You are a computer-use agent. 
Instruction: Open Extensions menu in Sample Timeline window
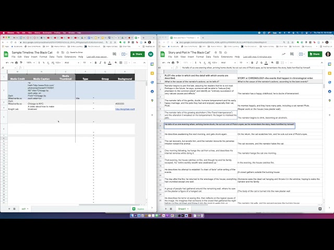[x=70, y=57]
